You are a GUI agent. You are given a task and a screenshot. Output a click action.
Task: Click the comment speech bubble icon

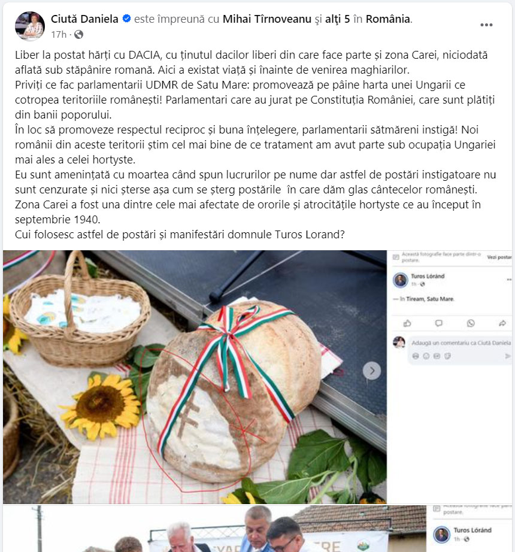[438, 323]
